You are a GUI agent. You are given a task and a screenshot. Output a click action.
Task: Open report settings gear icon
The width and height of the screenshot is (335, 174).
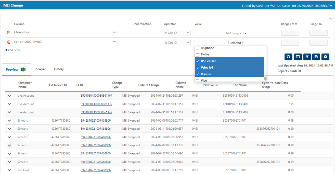coord(325,57)
